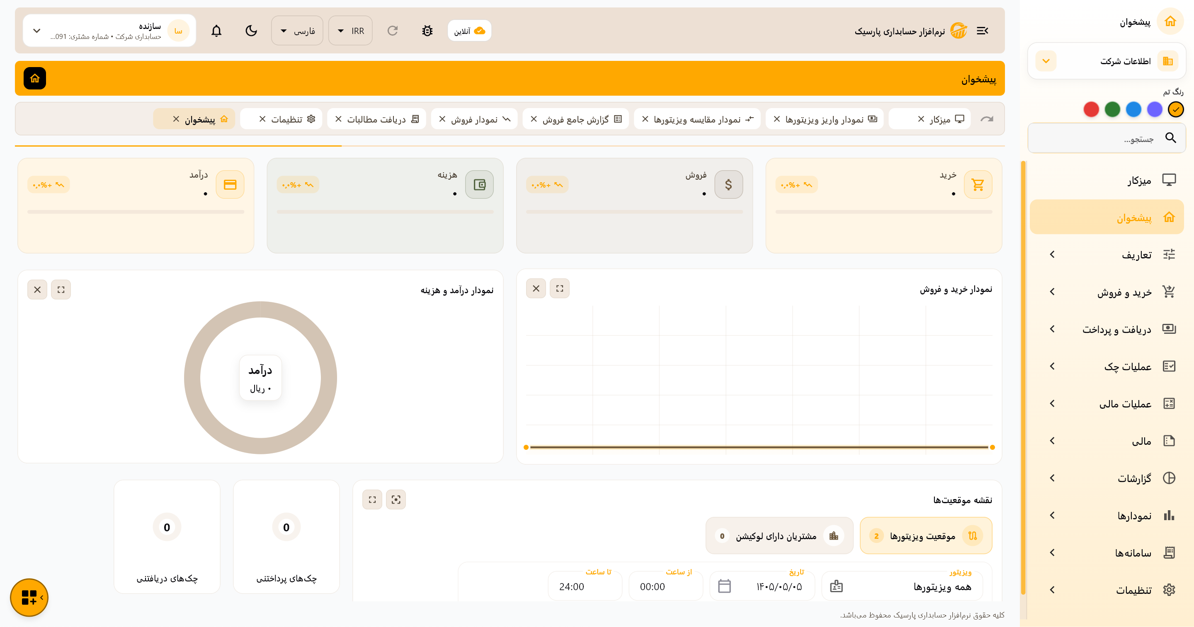The width and height of the screenshot is (1194, 627).
Task: Open notifications bell
Action: click(x=216, y=31)
